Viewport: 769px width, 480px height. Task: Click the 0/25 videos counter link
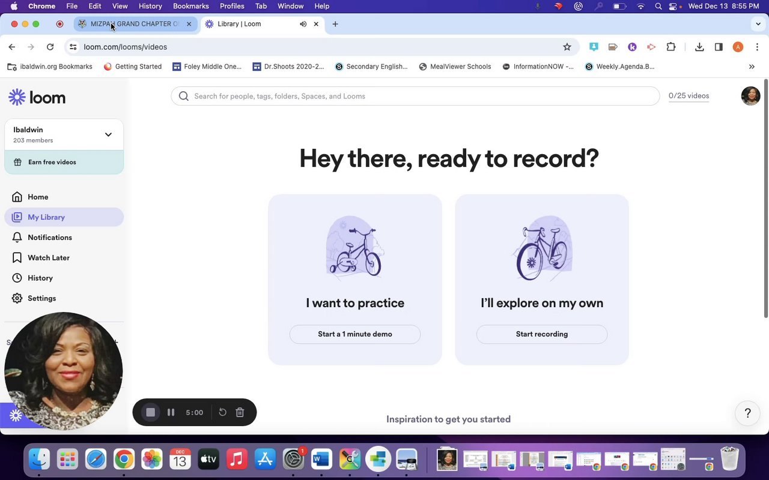(x=688, y=96)
